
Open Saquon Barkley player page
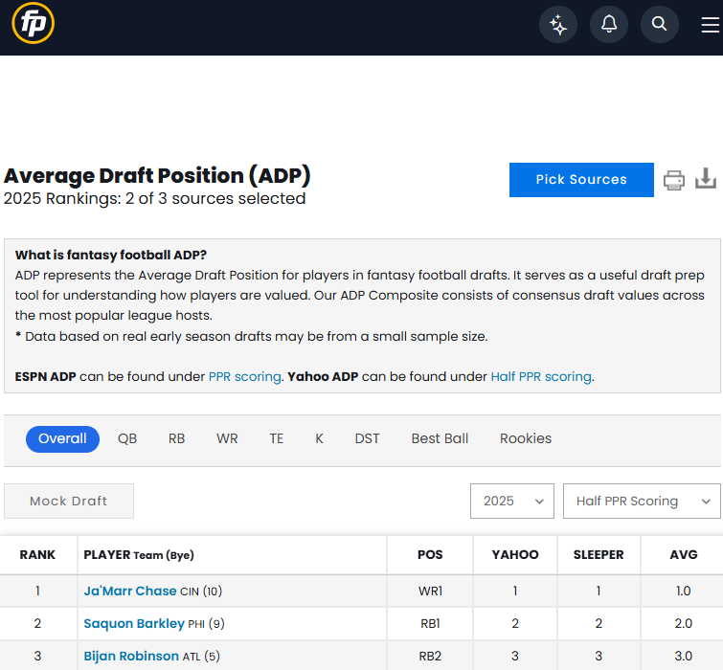pos(134,623)
